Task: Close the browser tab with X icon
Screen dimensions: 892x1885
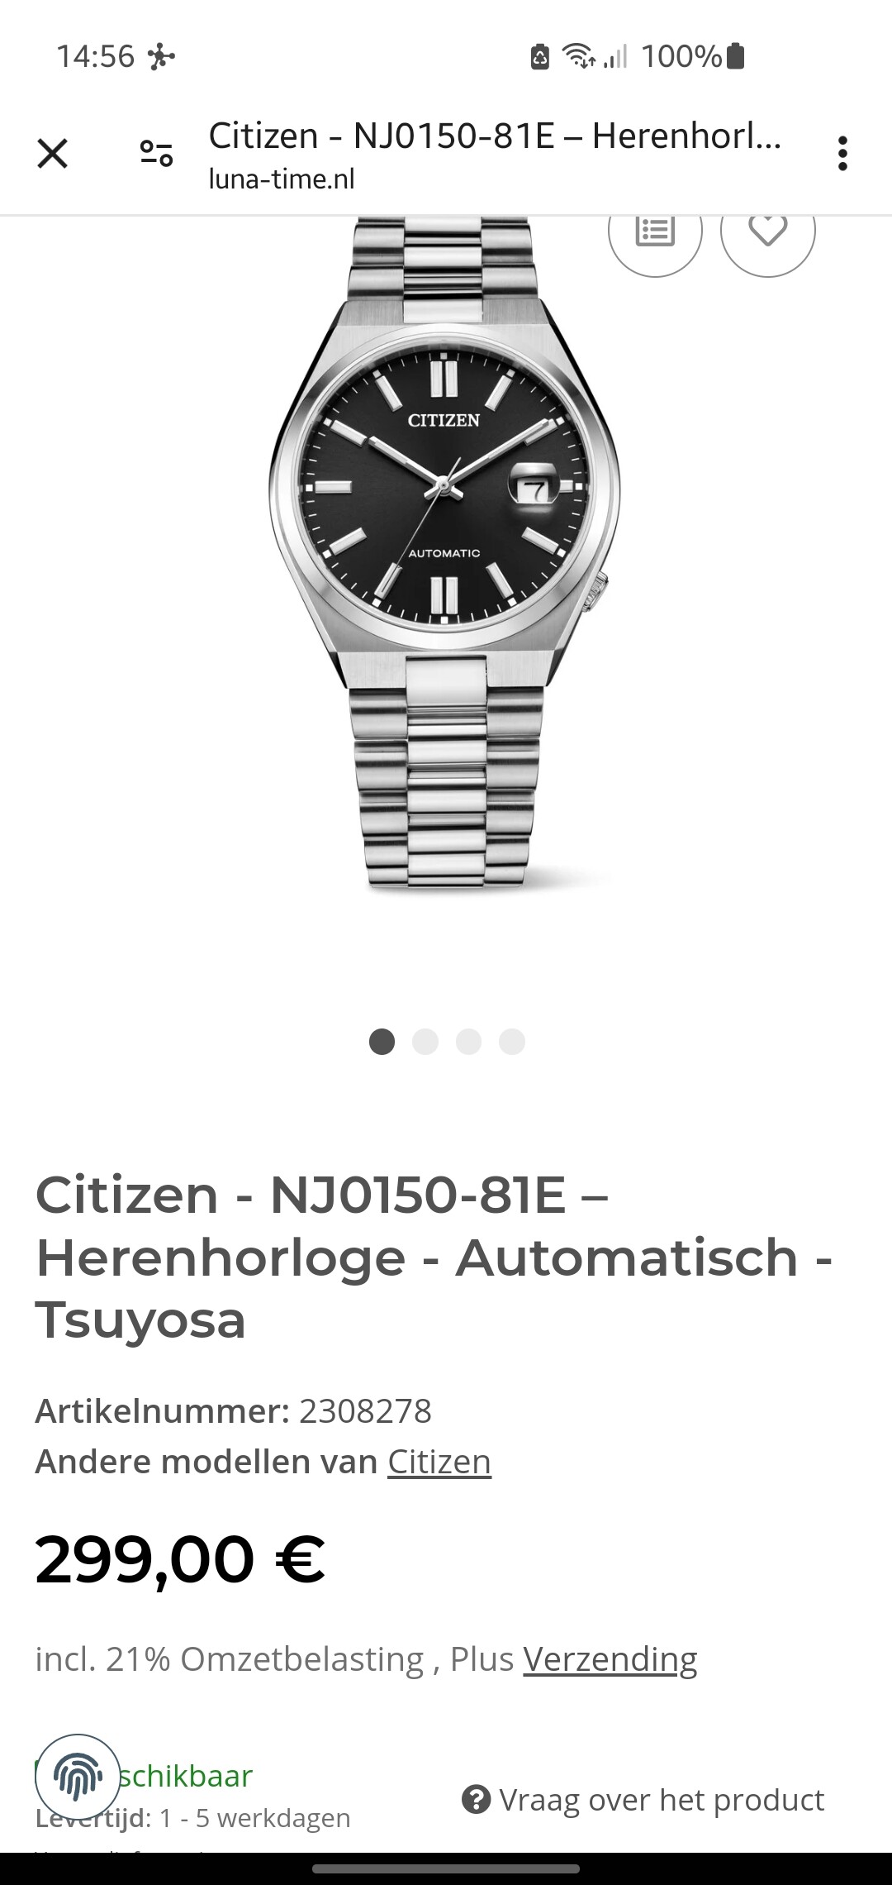Action: coord(52,154)
